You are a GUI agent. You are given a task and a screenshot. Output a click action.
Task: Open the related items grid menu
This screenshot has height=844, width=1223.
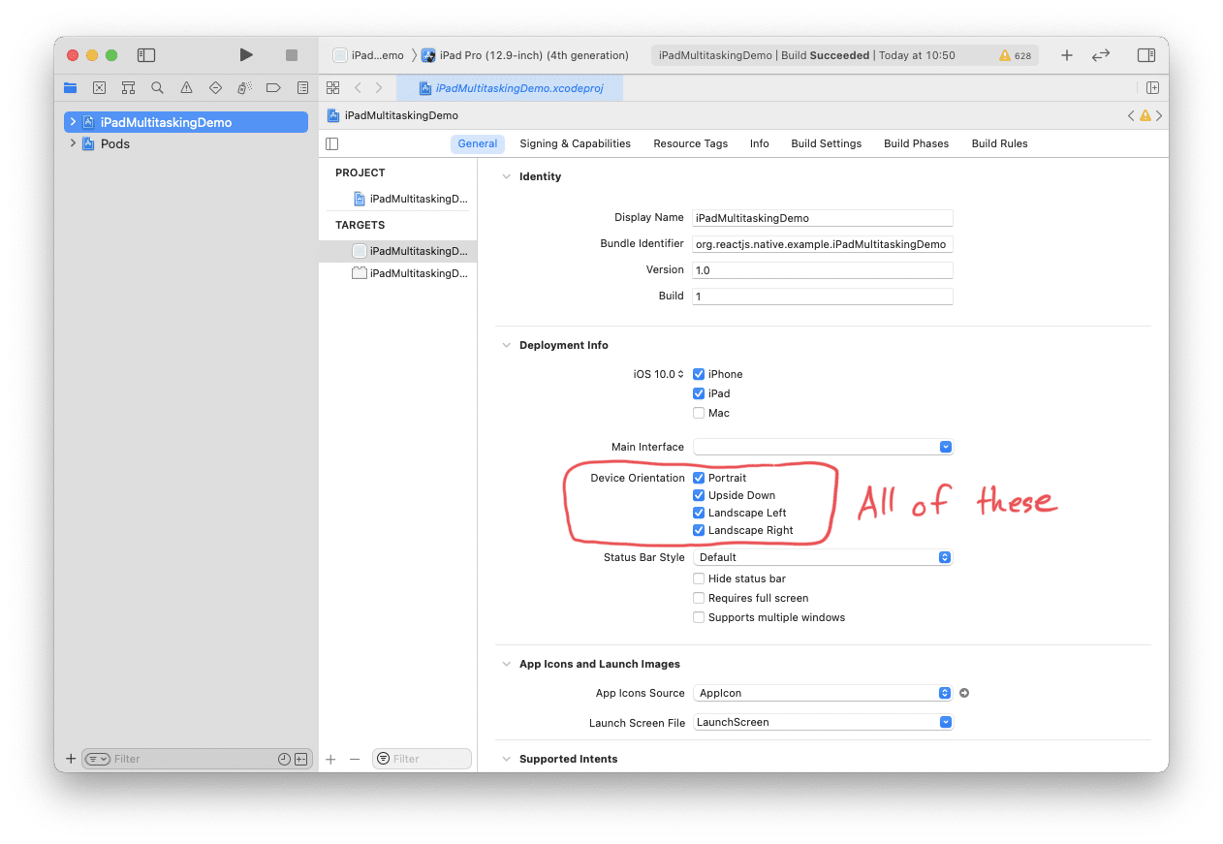point(332,87)
